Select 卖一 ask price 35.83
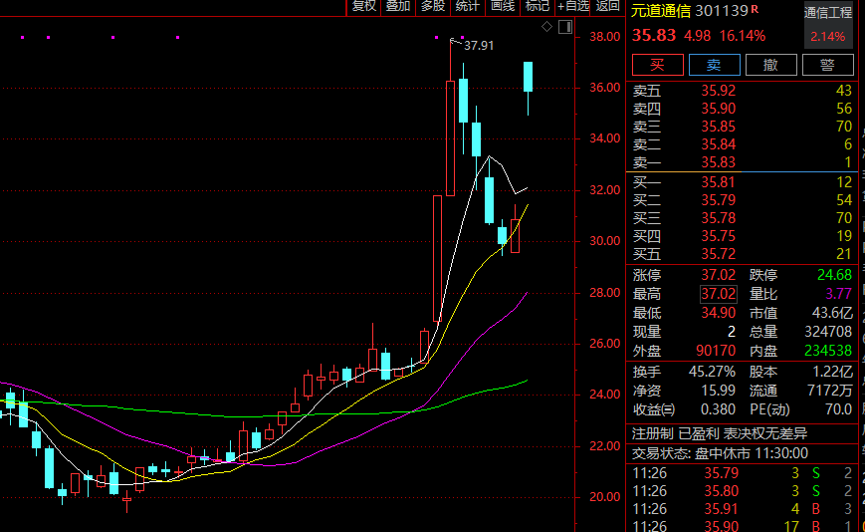 click(719, 162)
